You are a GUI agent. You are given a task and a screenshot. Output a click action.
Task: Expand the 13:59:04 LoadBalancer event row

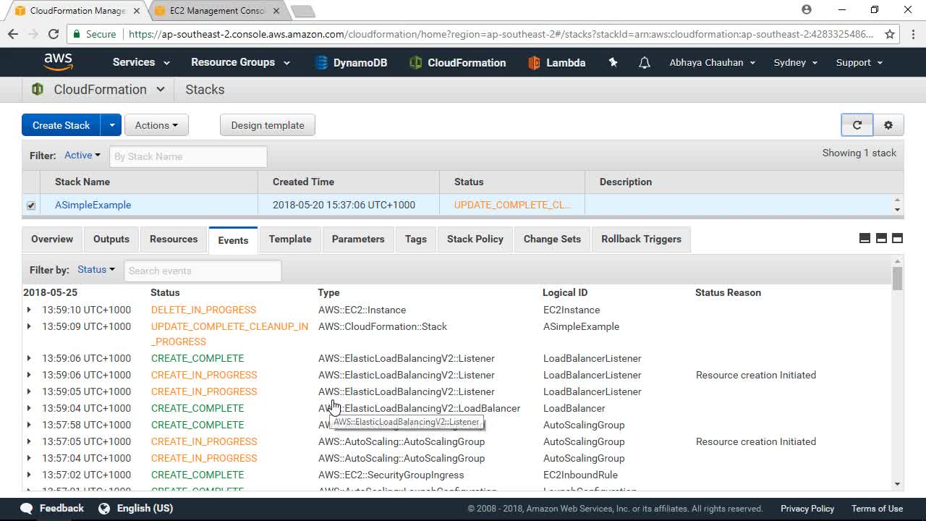29,408
